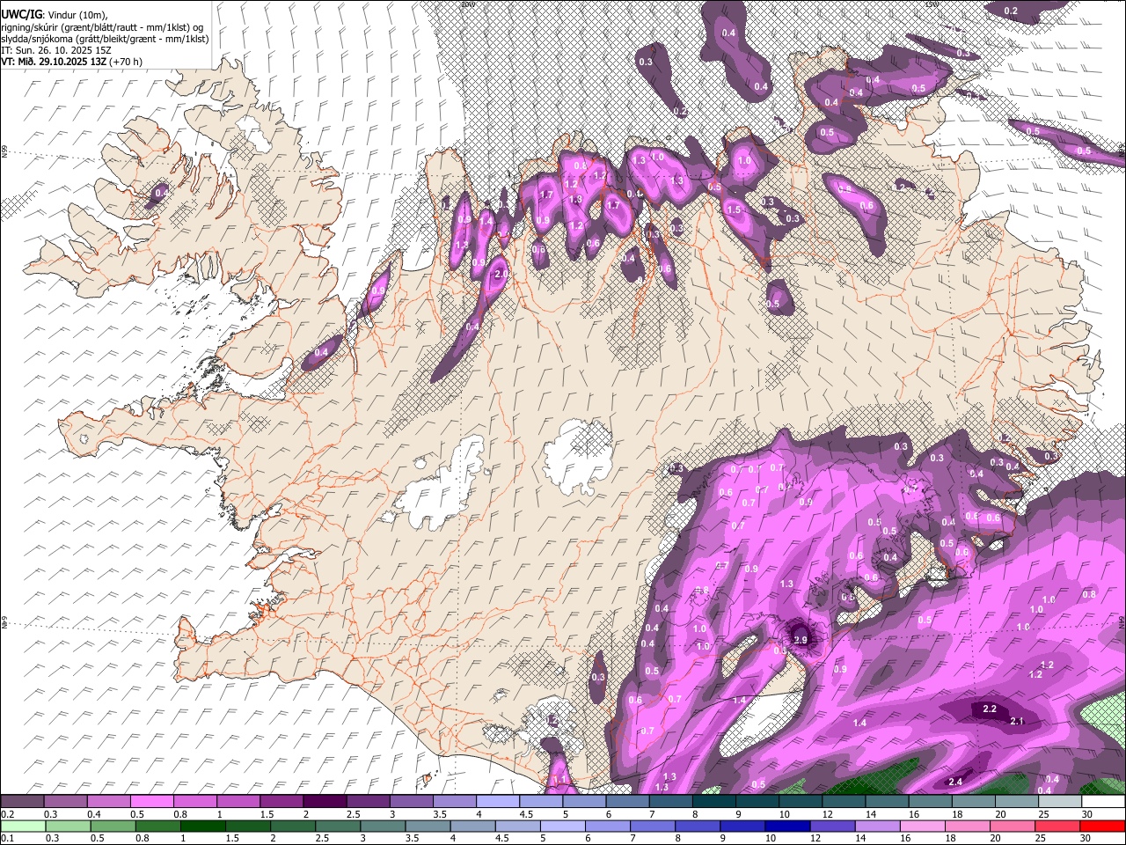Click the title text "UWC/IG: Vindur (10m)"
1126x845 pixels.
(55, 15)
